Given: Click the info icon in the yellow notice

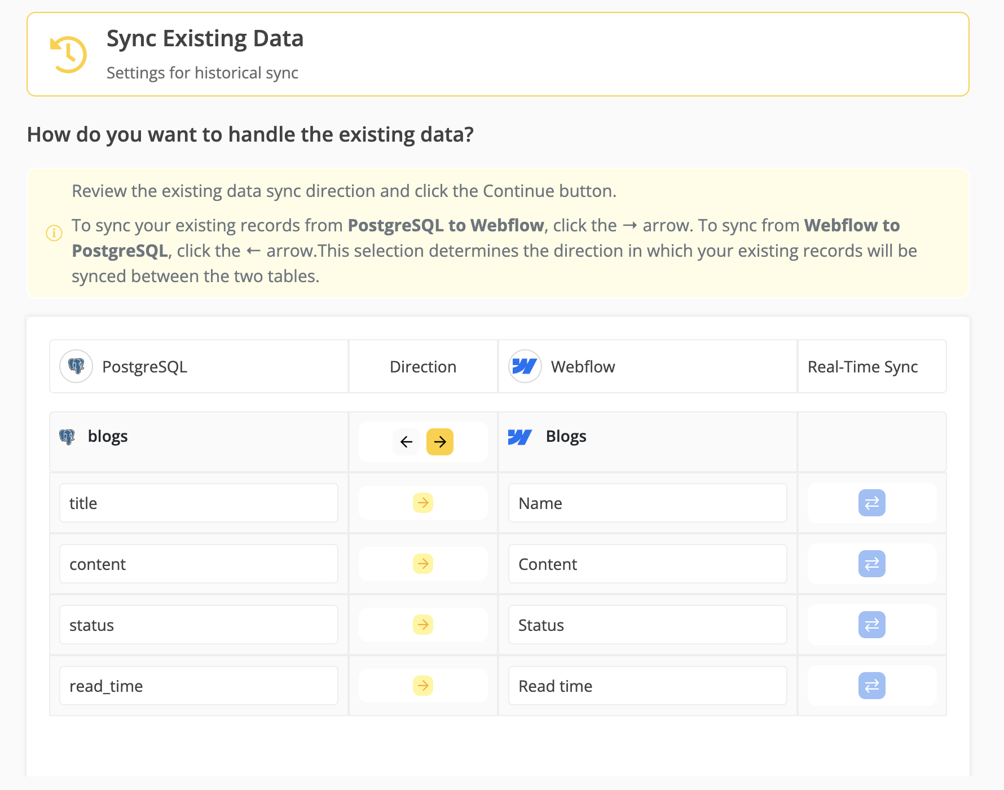Looking at the screenshot, I should coord(54,232).
